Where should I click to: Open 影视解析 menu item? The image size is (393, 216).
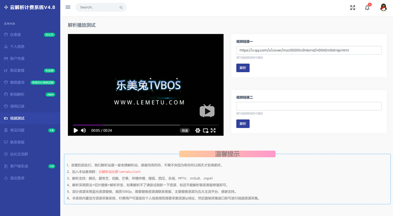coord(30,94)
